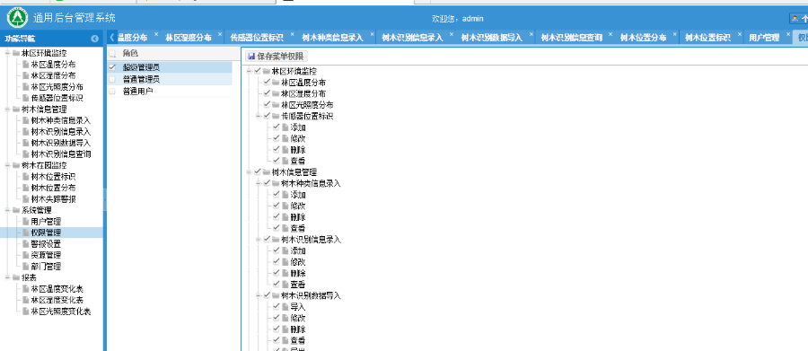Viewport: 808px width, 351px height.
Task: Check the 普通管理员 role checkbox
Action: pos(112,79)
